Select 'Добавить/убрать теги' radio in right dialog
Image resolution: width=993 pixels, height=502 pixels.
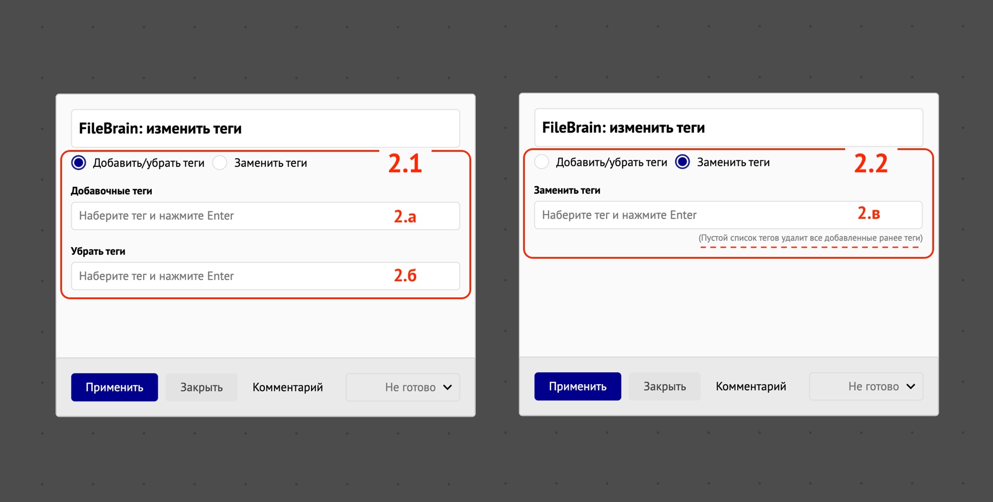click(x=542, y=162)
